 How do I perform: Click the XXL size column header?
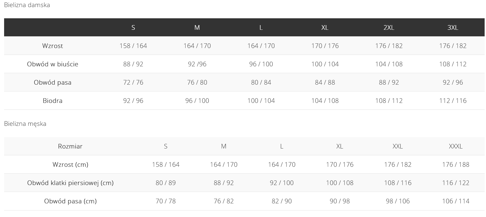click(x=398, y=146)
